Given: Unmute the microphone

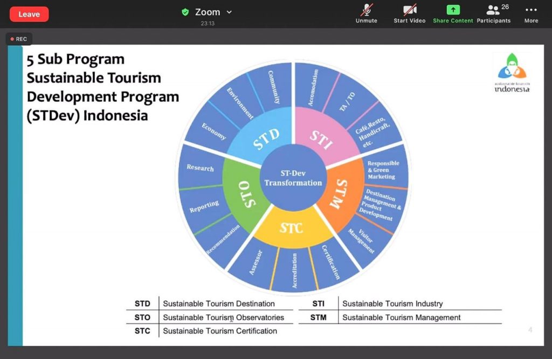Looking at the screenshot, I should point(367,13).
